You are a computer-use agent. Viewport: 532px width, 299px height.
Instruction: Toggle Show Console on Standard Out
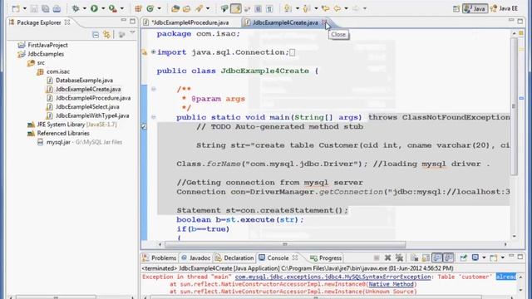tap(437, 258)
